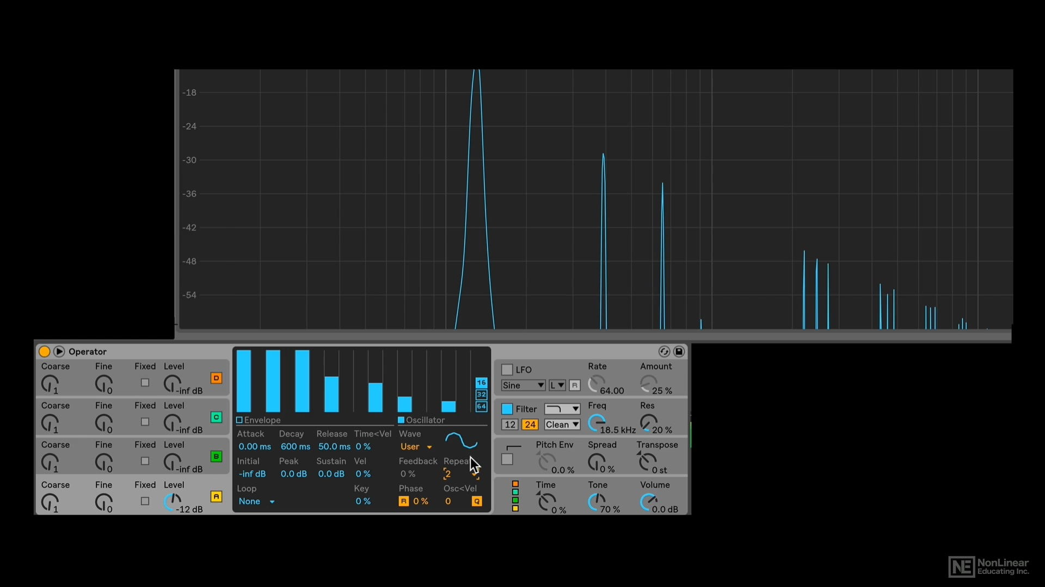Select oscillator D's orange activator button
Viewport: 1045px width, 587px height.
[x=216, y=378]
